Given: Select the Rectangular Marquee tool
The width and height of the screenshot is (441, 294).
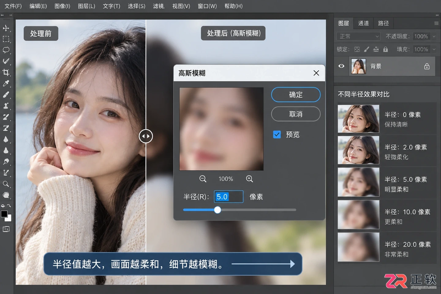Looking at the screenshot, I should click(6, 39).
